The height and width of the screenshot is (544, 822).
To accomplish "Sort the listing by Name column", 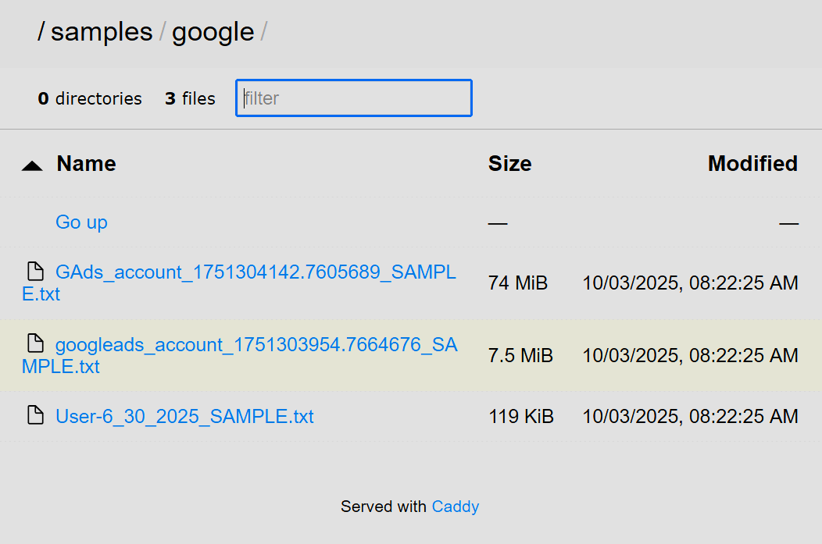I will click(x=86, y=164).
